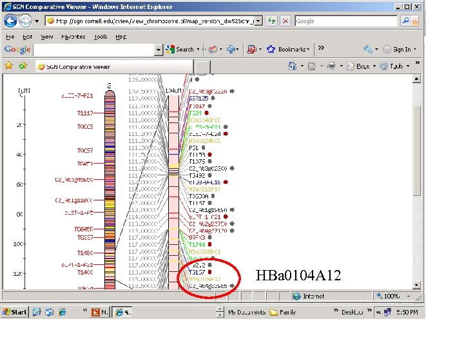Click the popup blocker icon
Screen dimensions: 464x348
pyautogui.click(x=252, y=49)
